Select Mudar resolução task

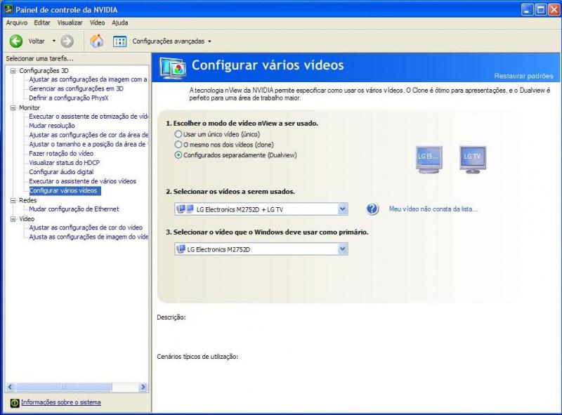coord(52,126)
